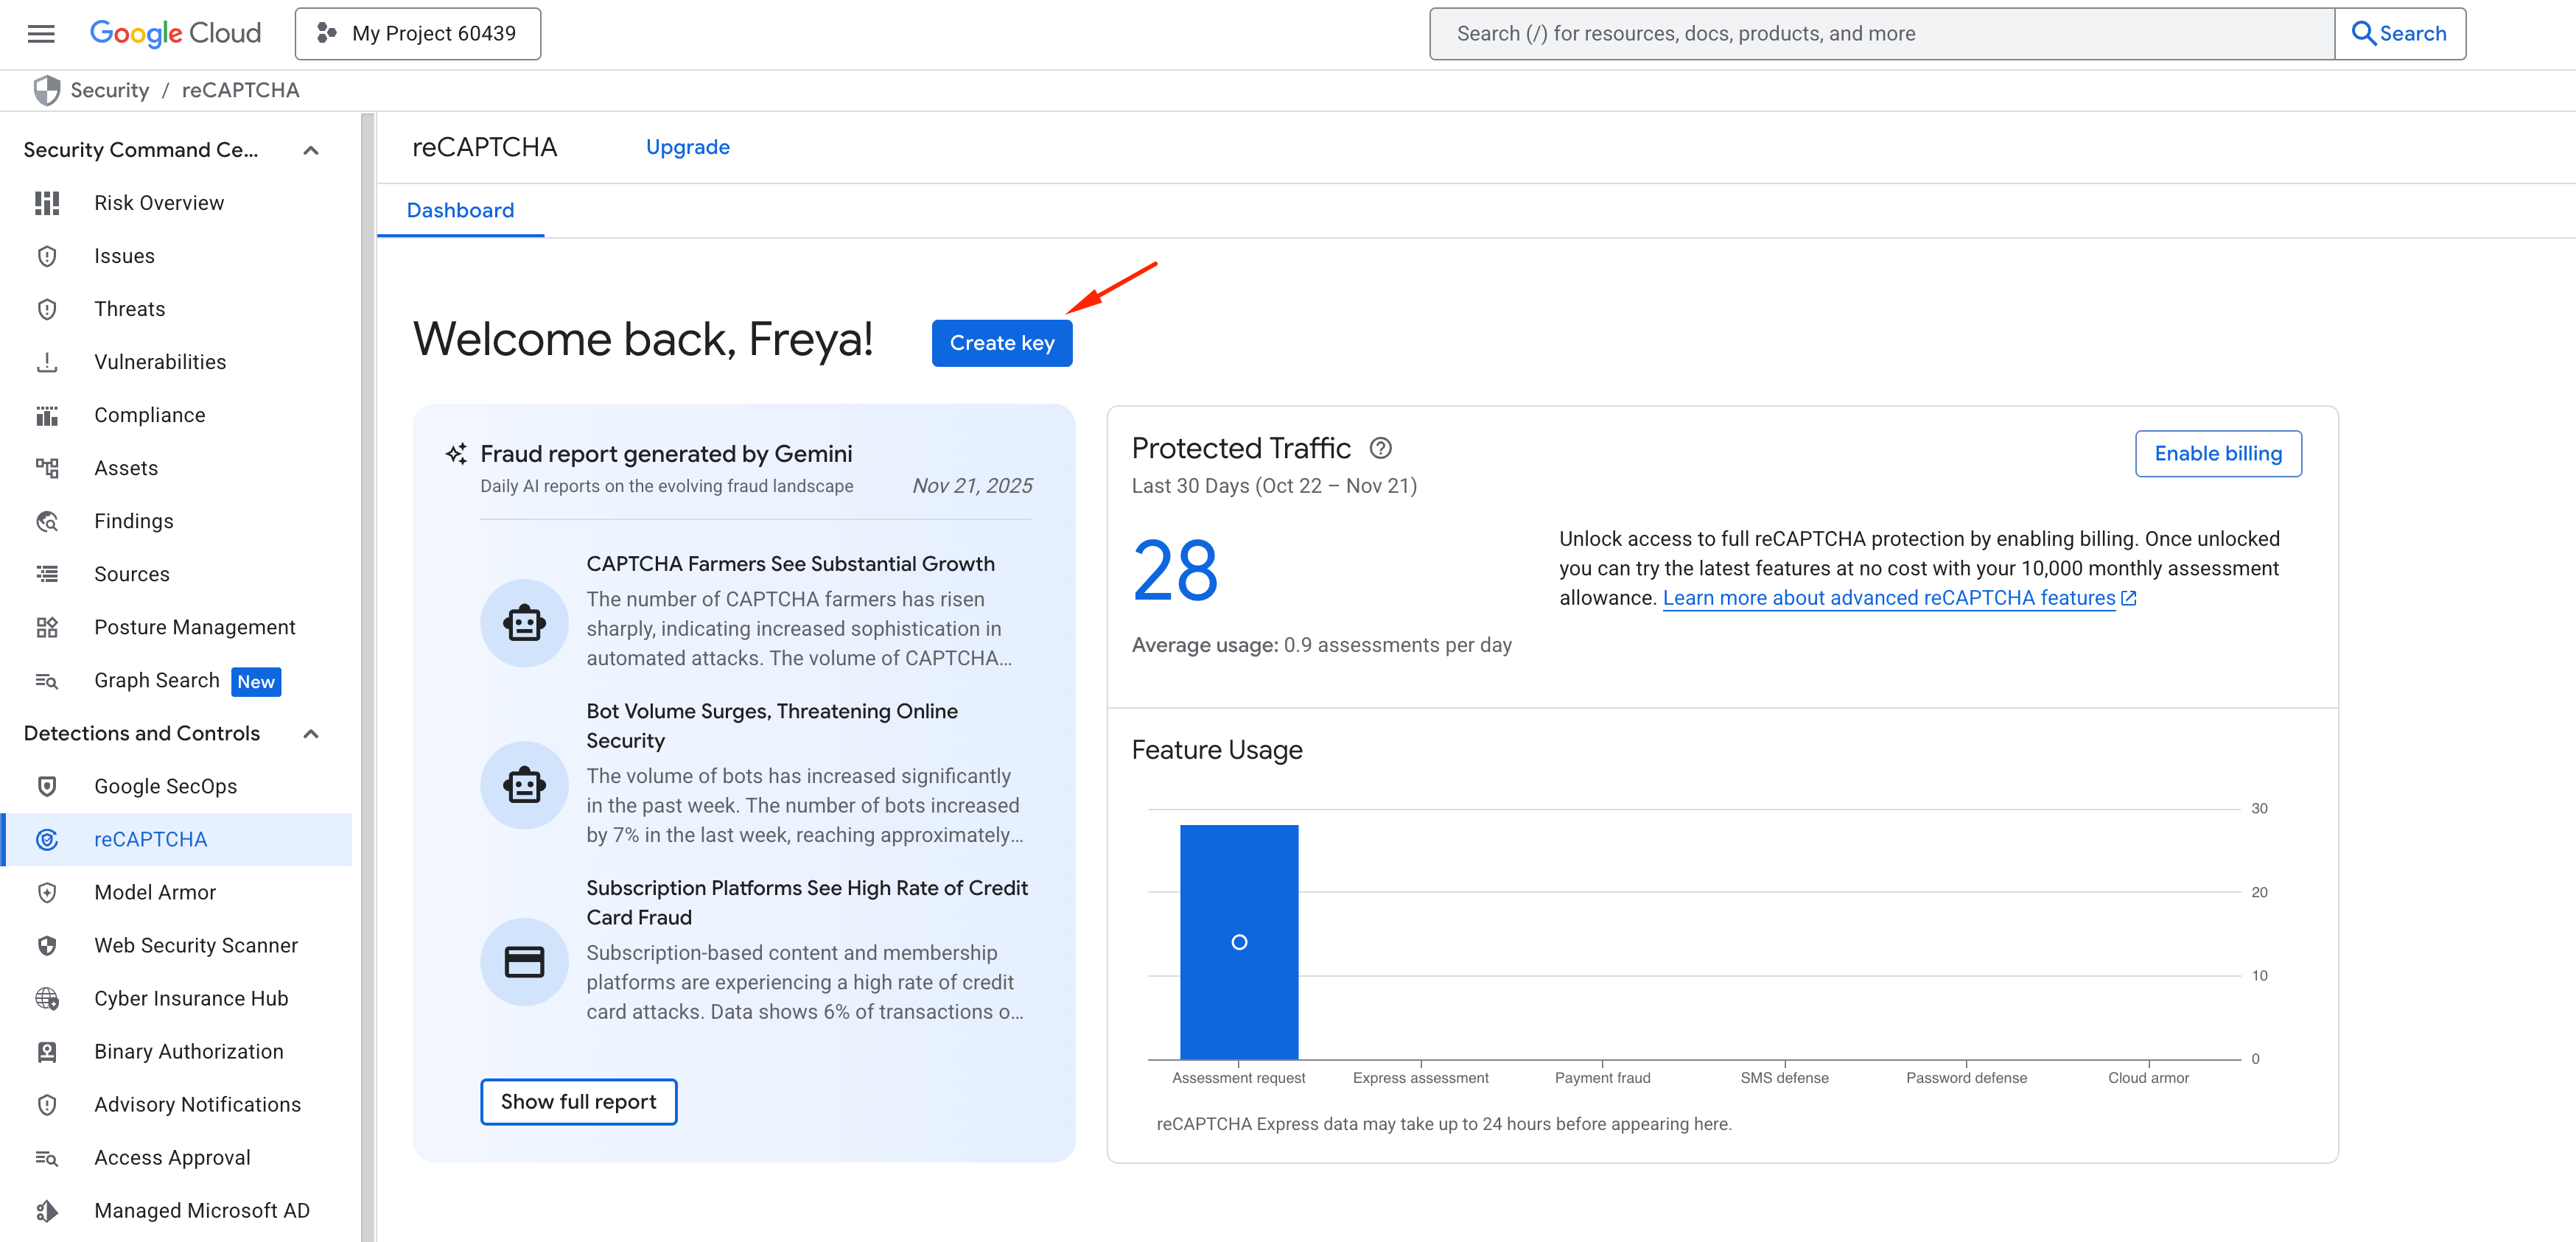Click the Vulnerabilities sidebar icon

47,362
